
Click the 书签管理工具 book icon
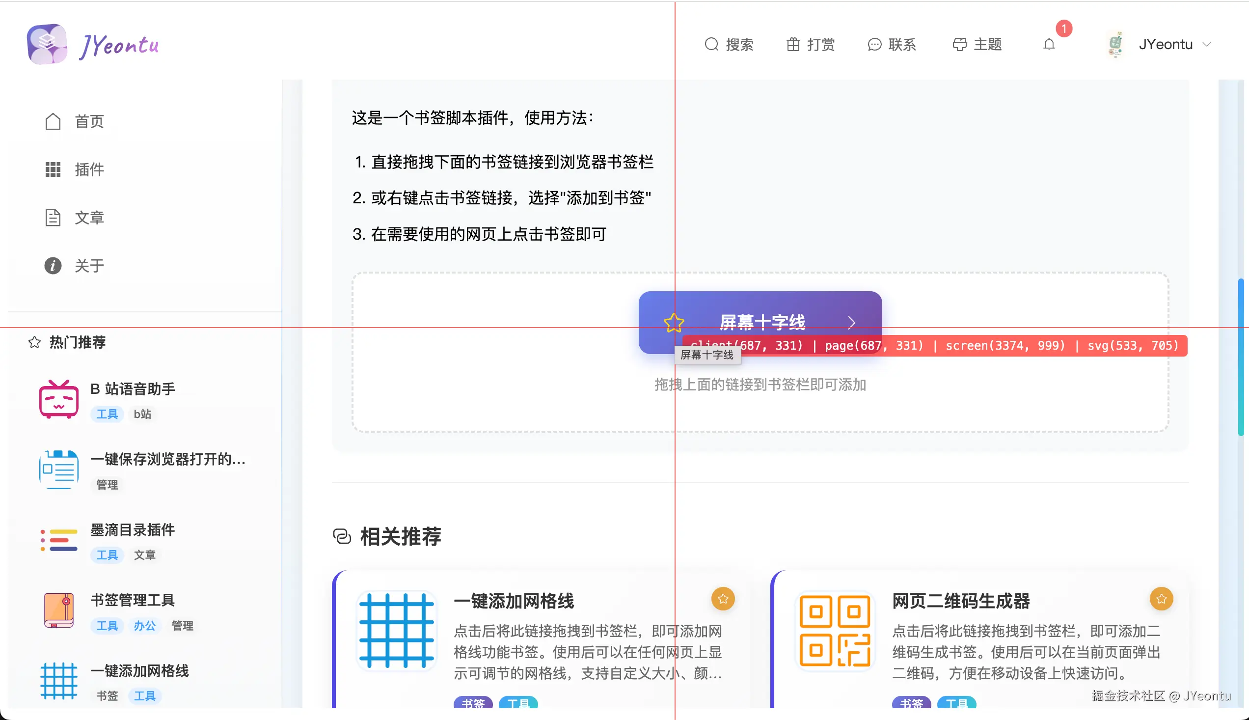pos(59,610)
